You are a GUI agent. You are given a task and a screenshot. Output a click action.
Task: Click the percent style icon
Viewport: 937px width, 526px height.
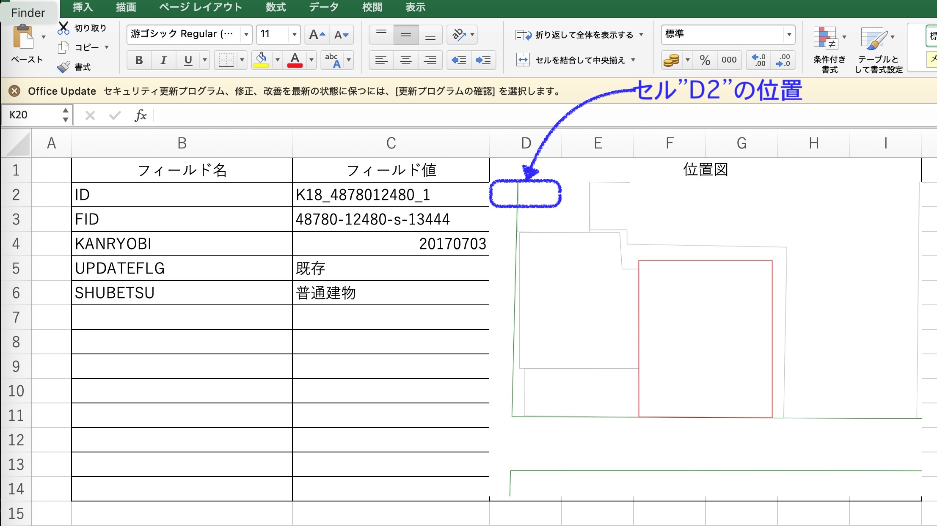click(705, 60)
